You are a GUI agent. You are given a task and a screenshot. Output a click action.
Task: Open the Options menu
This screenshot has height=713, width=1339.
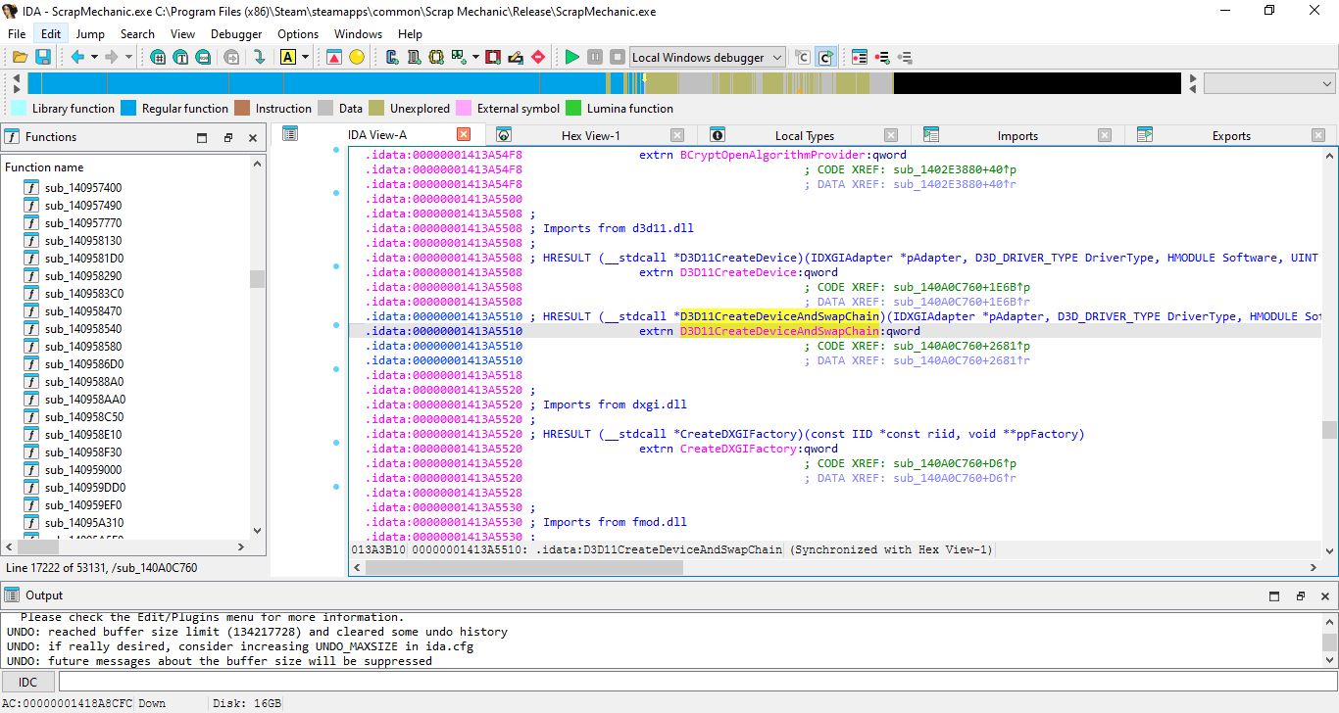coord(298,33)
